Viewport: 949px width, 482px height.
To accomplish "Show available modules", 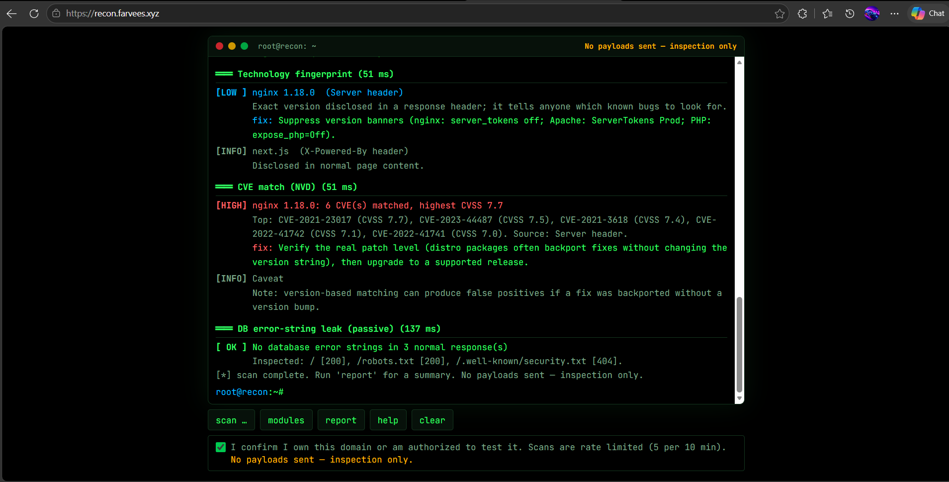I will [x=286, y=420].
